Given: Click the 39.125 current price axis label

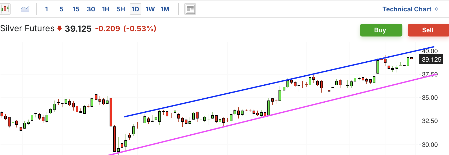Looking at the screenshot, I should 432,59.
